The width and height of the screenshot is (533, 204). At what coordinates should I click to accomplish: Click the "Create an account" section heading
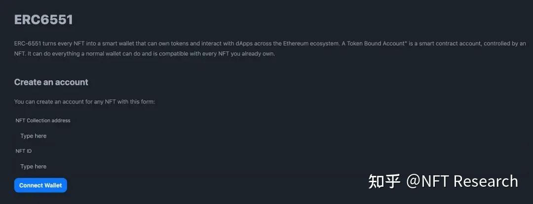coord(51,82)
